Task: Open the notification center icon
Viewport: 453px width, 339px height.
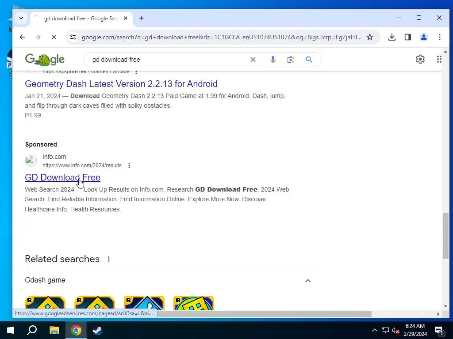Action: tap(439, 331)
